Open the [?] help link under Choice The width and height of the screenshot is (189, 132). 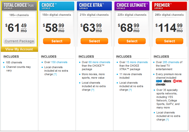[x=55, y=74]
